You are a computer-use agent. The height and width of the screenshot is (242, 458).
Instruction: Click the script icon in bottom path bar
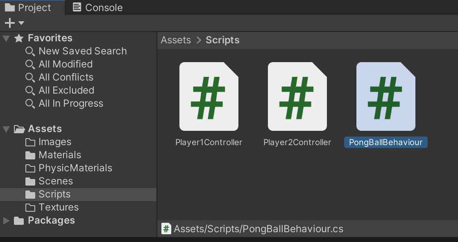click(166, 229)
